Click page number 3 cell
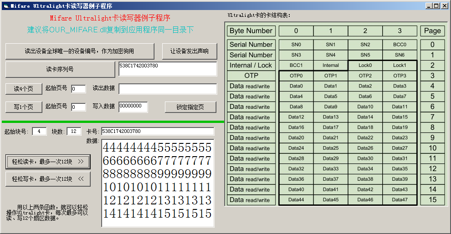 click(x=433, y=76)
